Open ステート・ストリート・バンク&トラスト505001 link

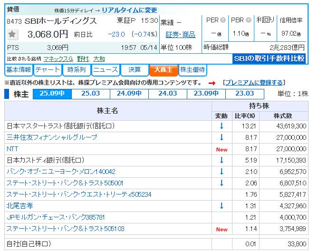click(x=65, y=183)
